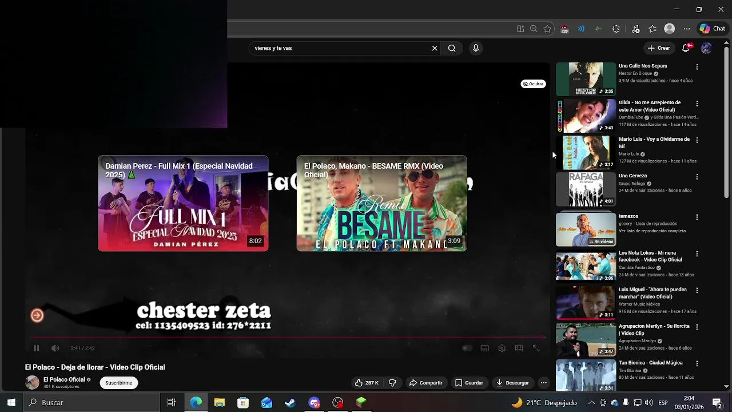732x412 pixels.
Task: Open the YouTube account avatar menu
Action: (x=706, y=48)
